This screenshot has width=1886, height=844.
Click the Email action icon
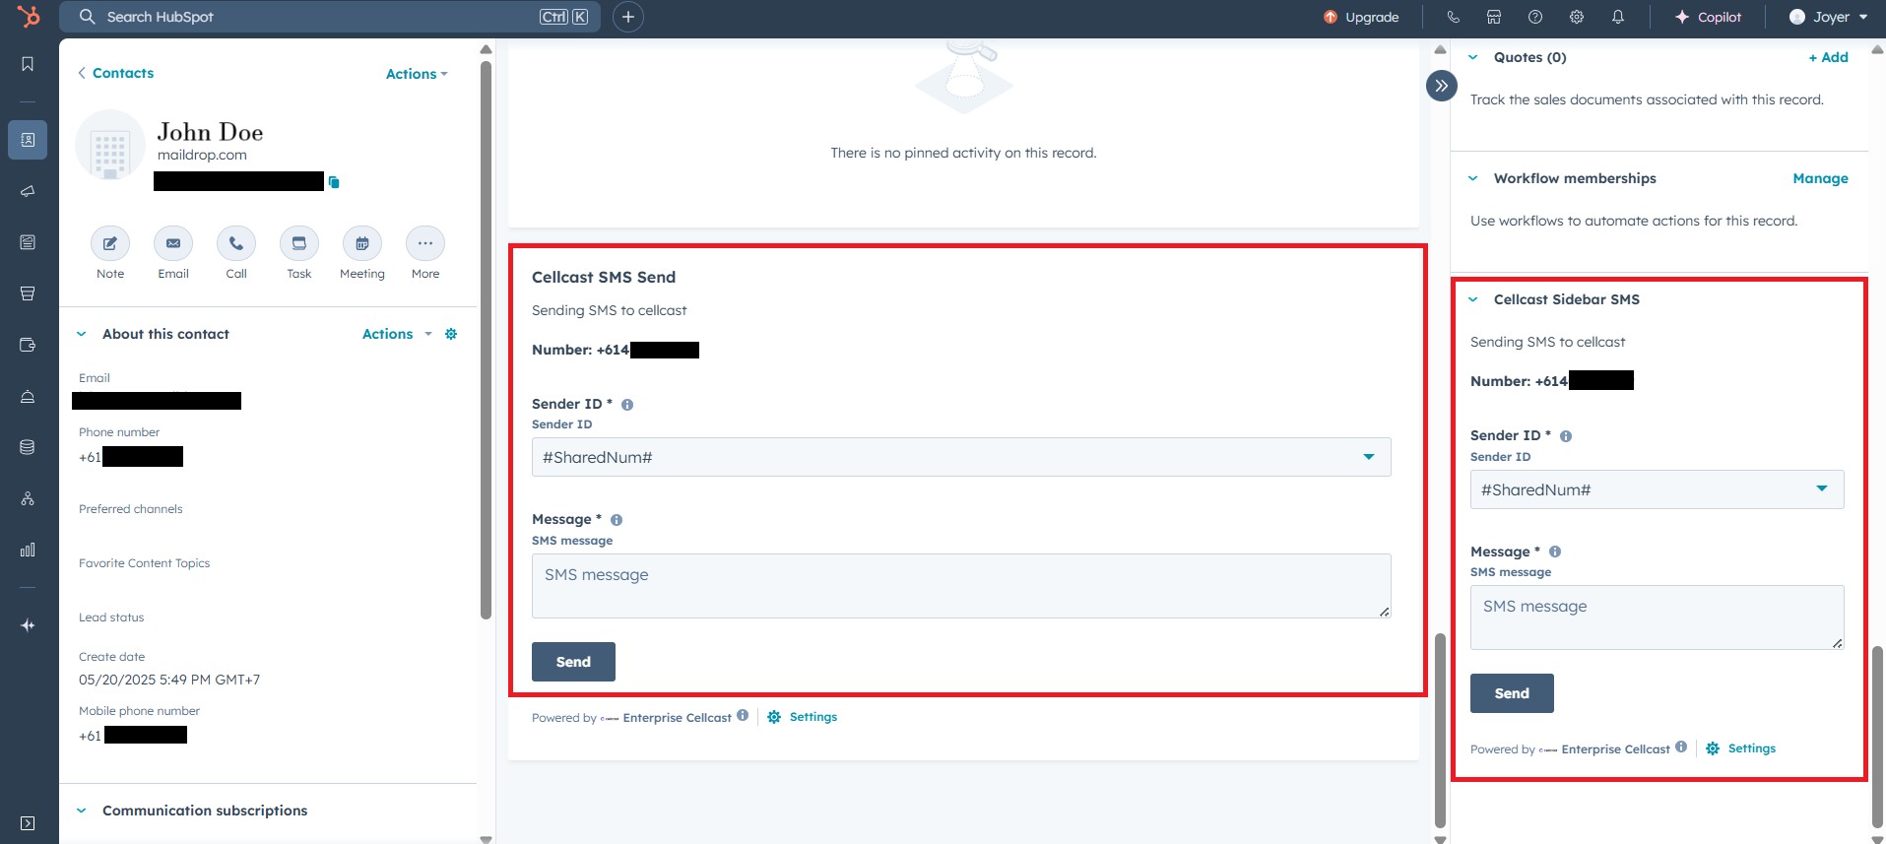click(x=173, y=243)
